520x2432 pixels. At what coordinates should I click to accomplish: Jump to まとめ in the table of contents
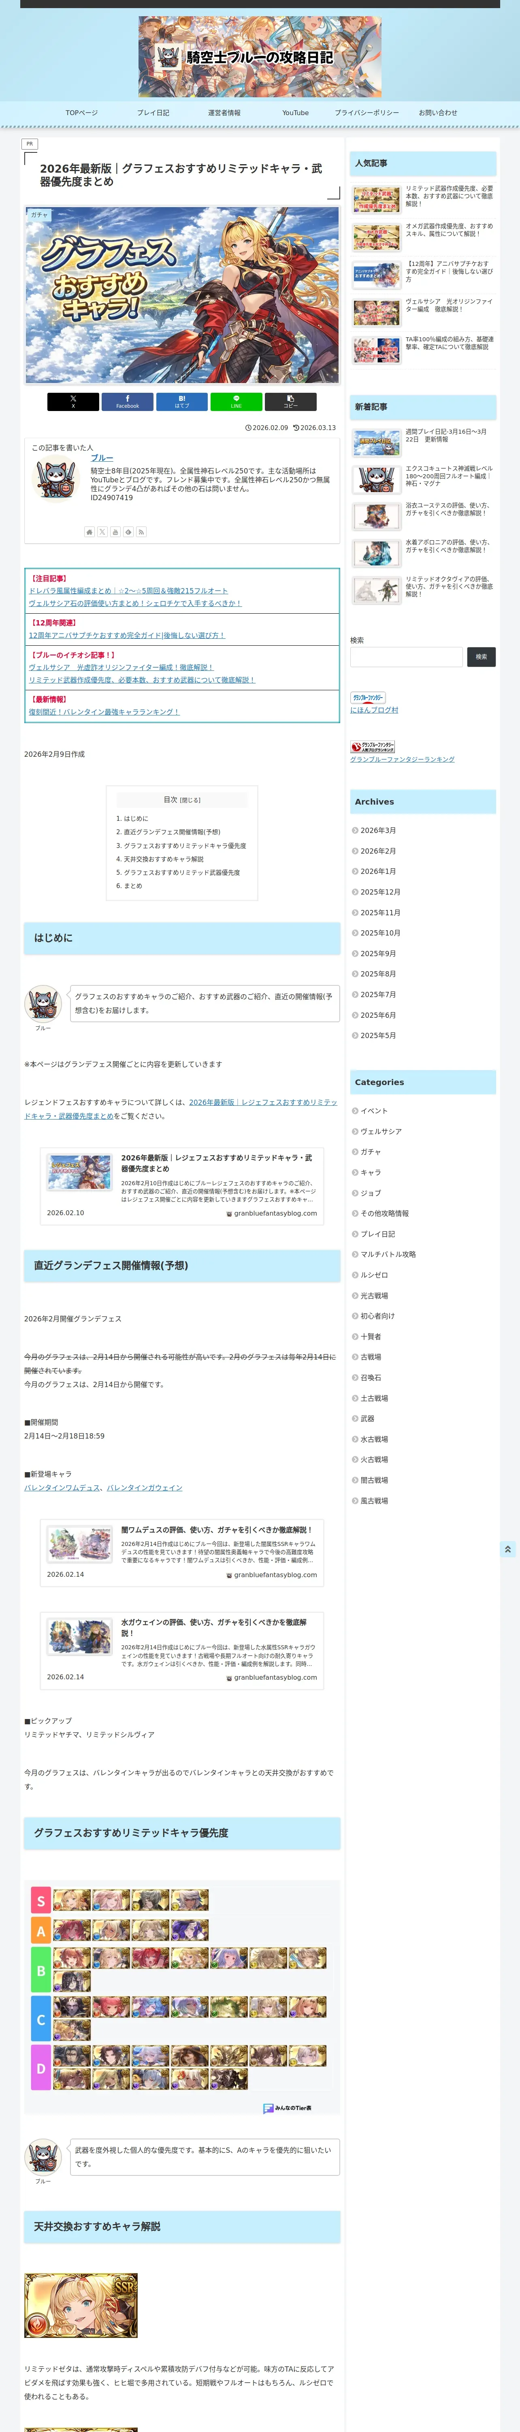coord(133,886)
